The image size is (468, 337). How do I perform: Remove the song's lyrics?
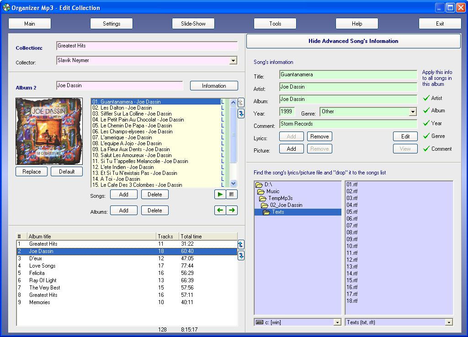click(319, 136)
